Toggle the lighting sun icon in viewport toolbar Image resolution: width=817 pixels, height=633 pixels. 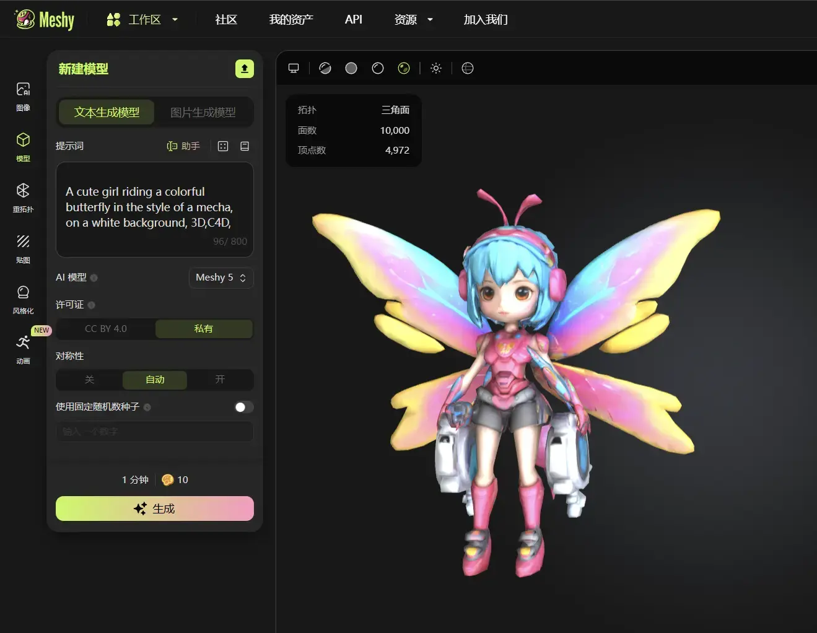[x=436, y=68]
